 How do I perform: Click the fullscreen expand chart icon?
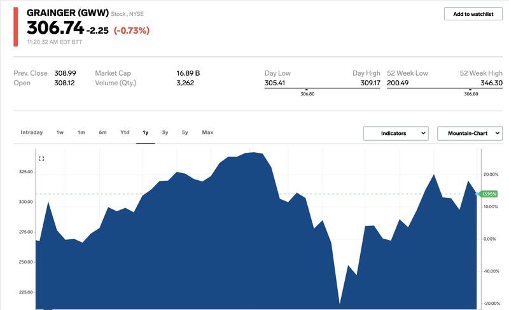41,159
